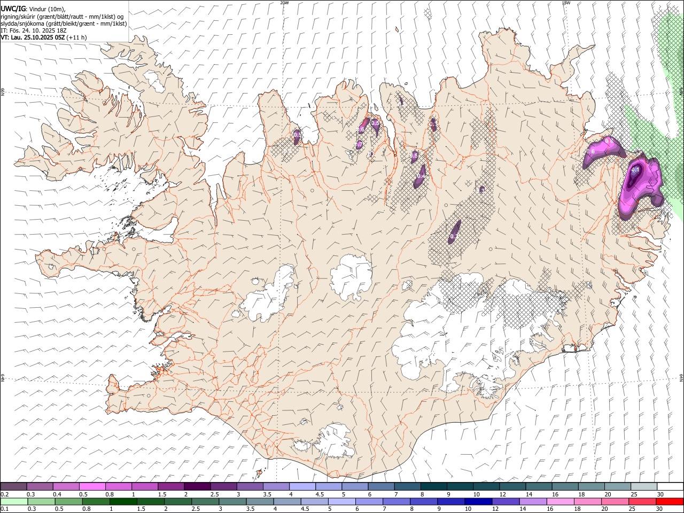The width and height of the screenshot is (684, 513).
Task: Click the "IT: Fös. 24. 10. 2025 18Z" line
Action: [x=33, y=30]
